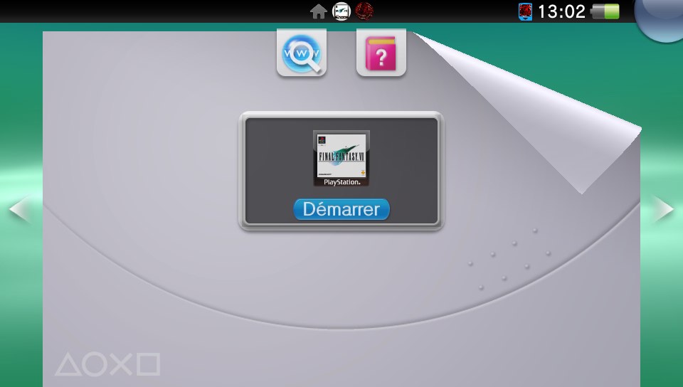
Task: Select the Final Fantasy VII game thumbnail
Action: 341,159
